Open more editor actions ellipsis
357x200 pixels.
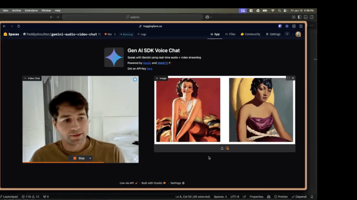pos(311,25)
